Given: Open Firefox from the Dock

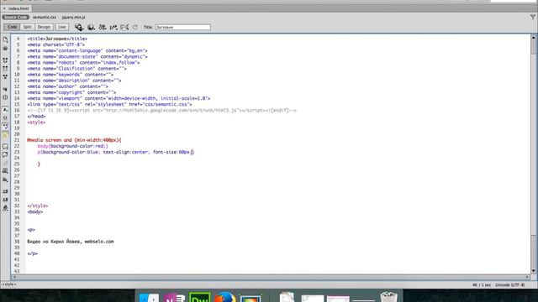Looking at the screenshot, I should click(225, 296).
